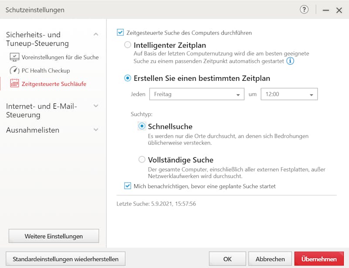Confirm with the OK button
Image resolution: width=349 pixels, height=268 pixels.
click(227, 259)
